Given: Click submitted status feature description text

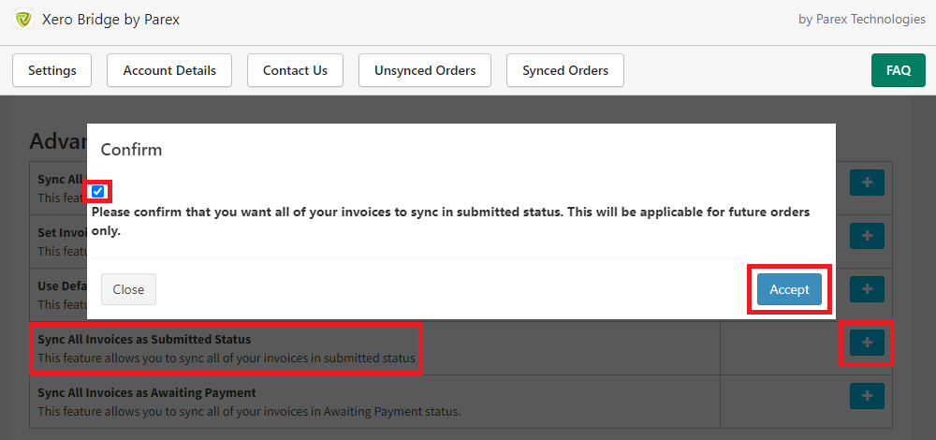Looking at the screenshot, I should 227,359.
